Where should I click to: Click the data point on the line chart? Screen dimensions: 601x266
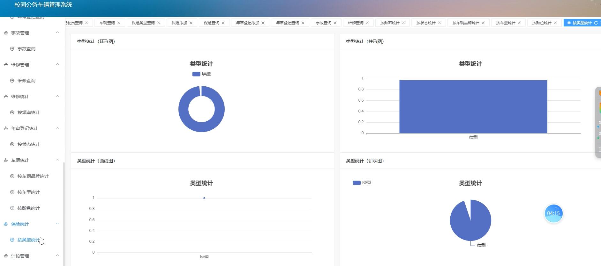[204, 198]
